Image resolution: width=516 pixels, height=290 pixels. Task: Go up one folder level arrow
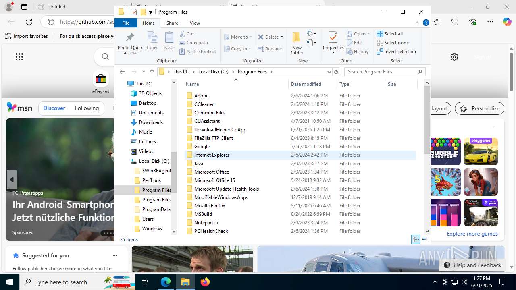click(152, 72)
